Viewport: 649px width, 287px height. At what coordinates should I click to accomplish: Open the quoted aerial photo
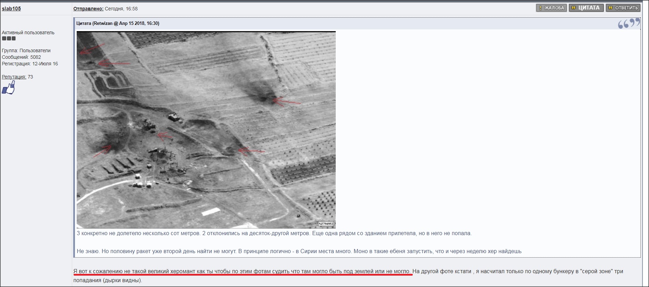(x=206, y=130)
